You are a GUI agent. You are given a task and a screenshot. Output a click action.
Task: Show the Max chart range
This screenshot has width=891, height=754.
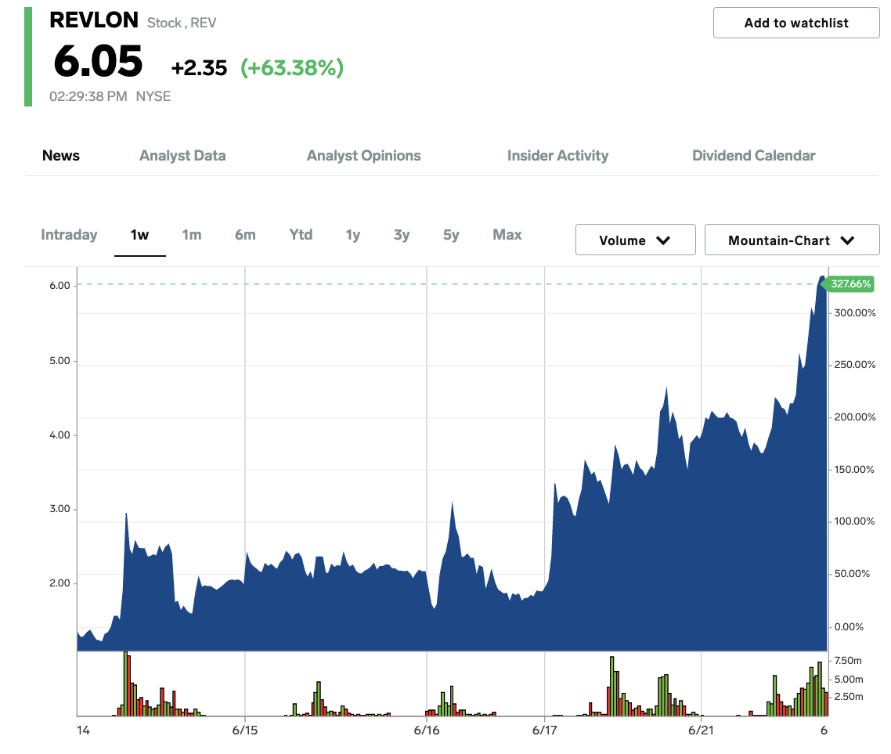tap(507, 235)
